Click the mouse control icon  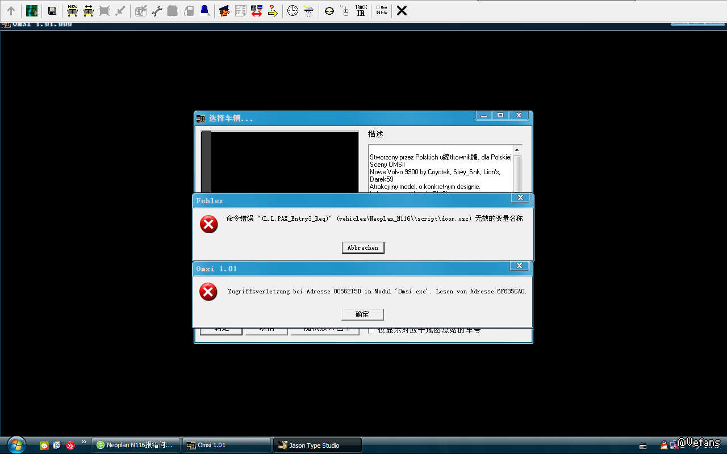click(345, 11)
